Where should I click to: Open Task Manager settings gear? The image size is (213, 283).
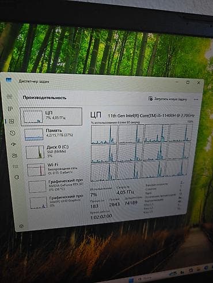[x=21, y=226]
